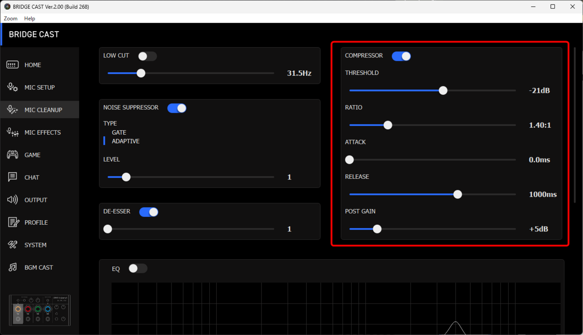Click the MIC SETUP microphone icon
583x335 pixels.
point(13,88)
